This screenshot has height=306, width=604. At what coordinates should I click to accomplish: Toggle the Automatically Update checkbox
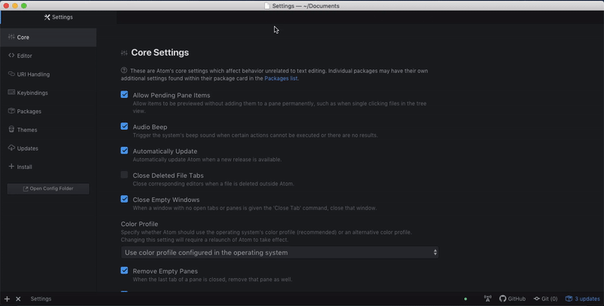(x=124, y=150)
